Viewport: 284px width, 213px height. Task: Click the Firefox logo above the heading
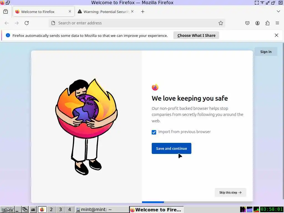pyautogui.click(x=155, y=87)
